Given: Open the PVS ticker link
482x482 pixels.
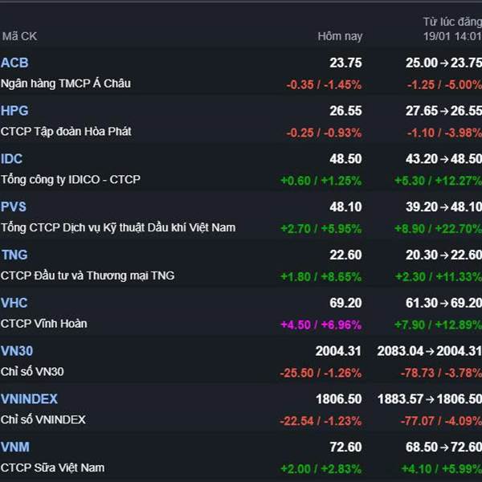Looking at the screenshot, I should tap(14, 206).
